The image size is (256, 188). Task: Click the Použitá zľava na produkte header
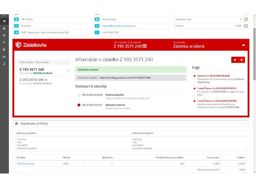point(169,158)
